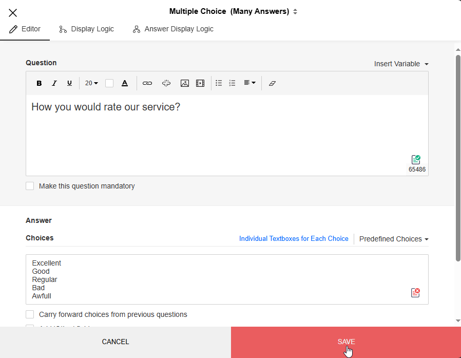Apply bulleted list formatting
This screenshot has width=461, height=358.
[219, 83]
